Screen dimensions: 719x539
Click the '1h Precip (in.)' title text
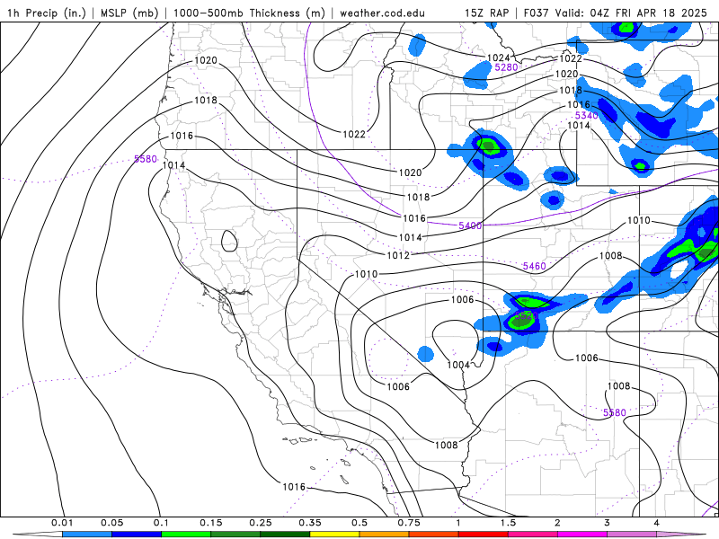47,13
